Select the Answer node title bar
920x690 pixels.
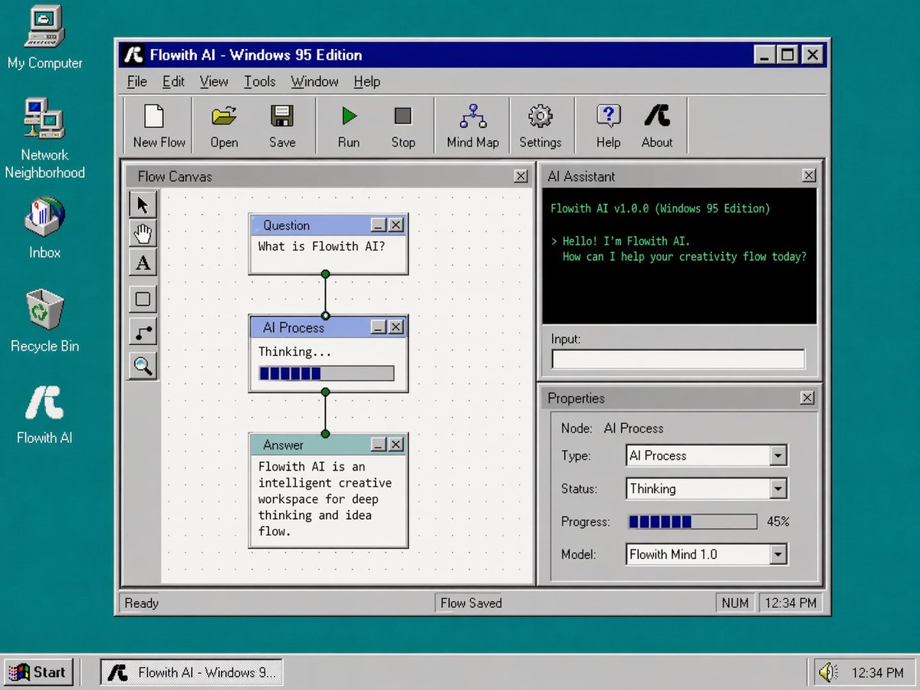tap(328, 445)
